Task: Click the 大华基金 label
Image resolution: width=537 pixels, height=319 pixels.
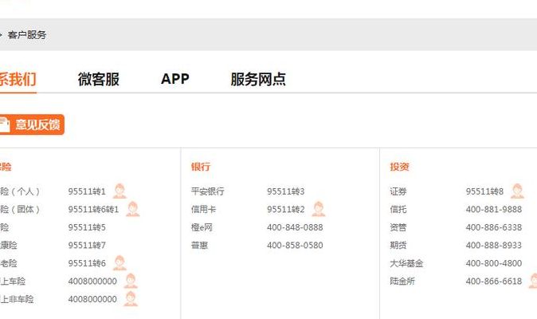Action: (x=406, y=263)
